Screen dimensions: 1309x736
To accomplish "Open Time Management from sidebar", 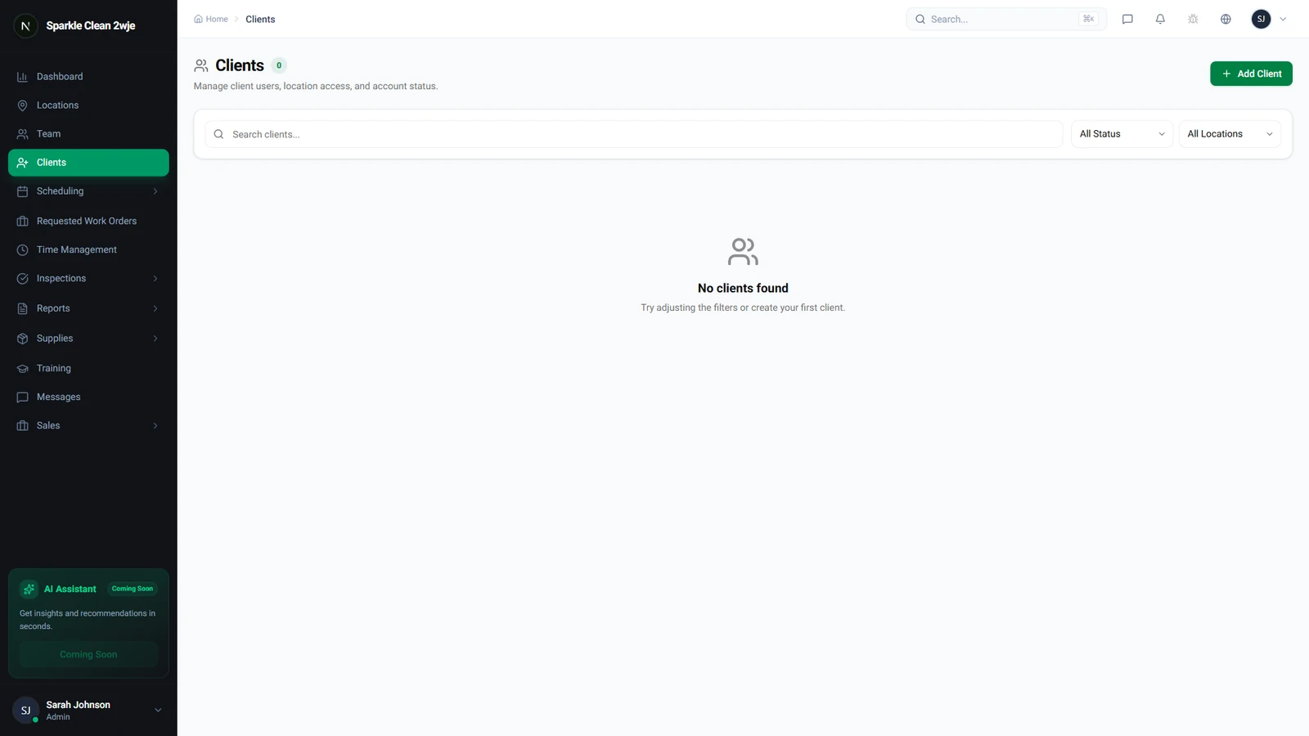I will (x=88, y=250).
